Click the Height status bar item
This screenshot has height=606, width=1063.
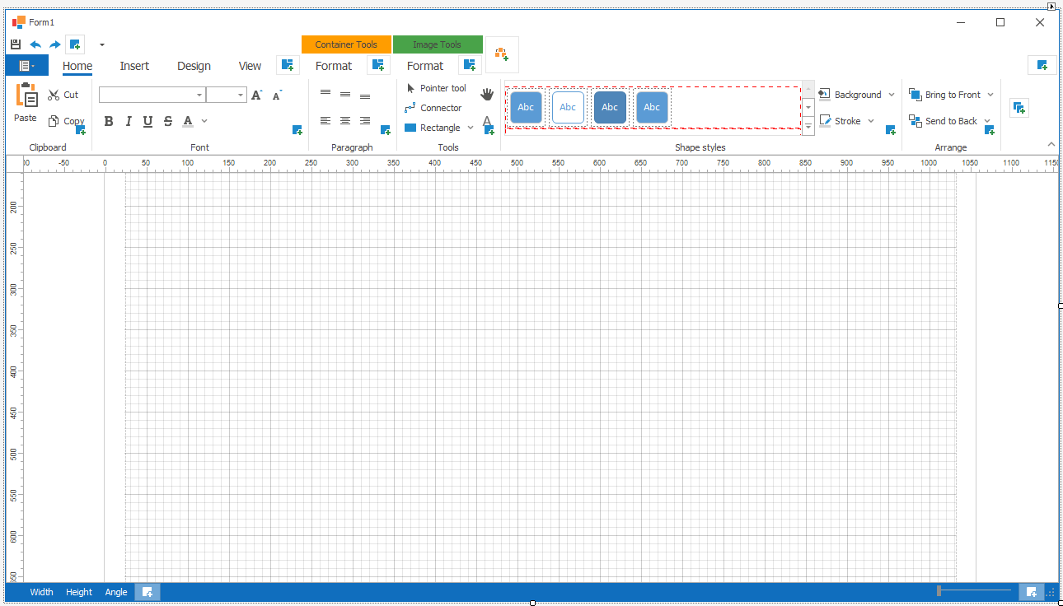point(79,592)
